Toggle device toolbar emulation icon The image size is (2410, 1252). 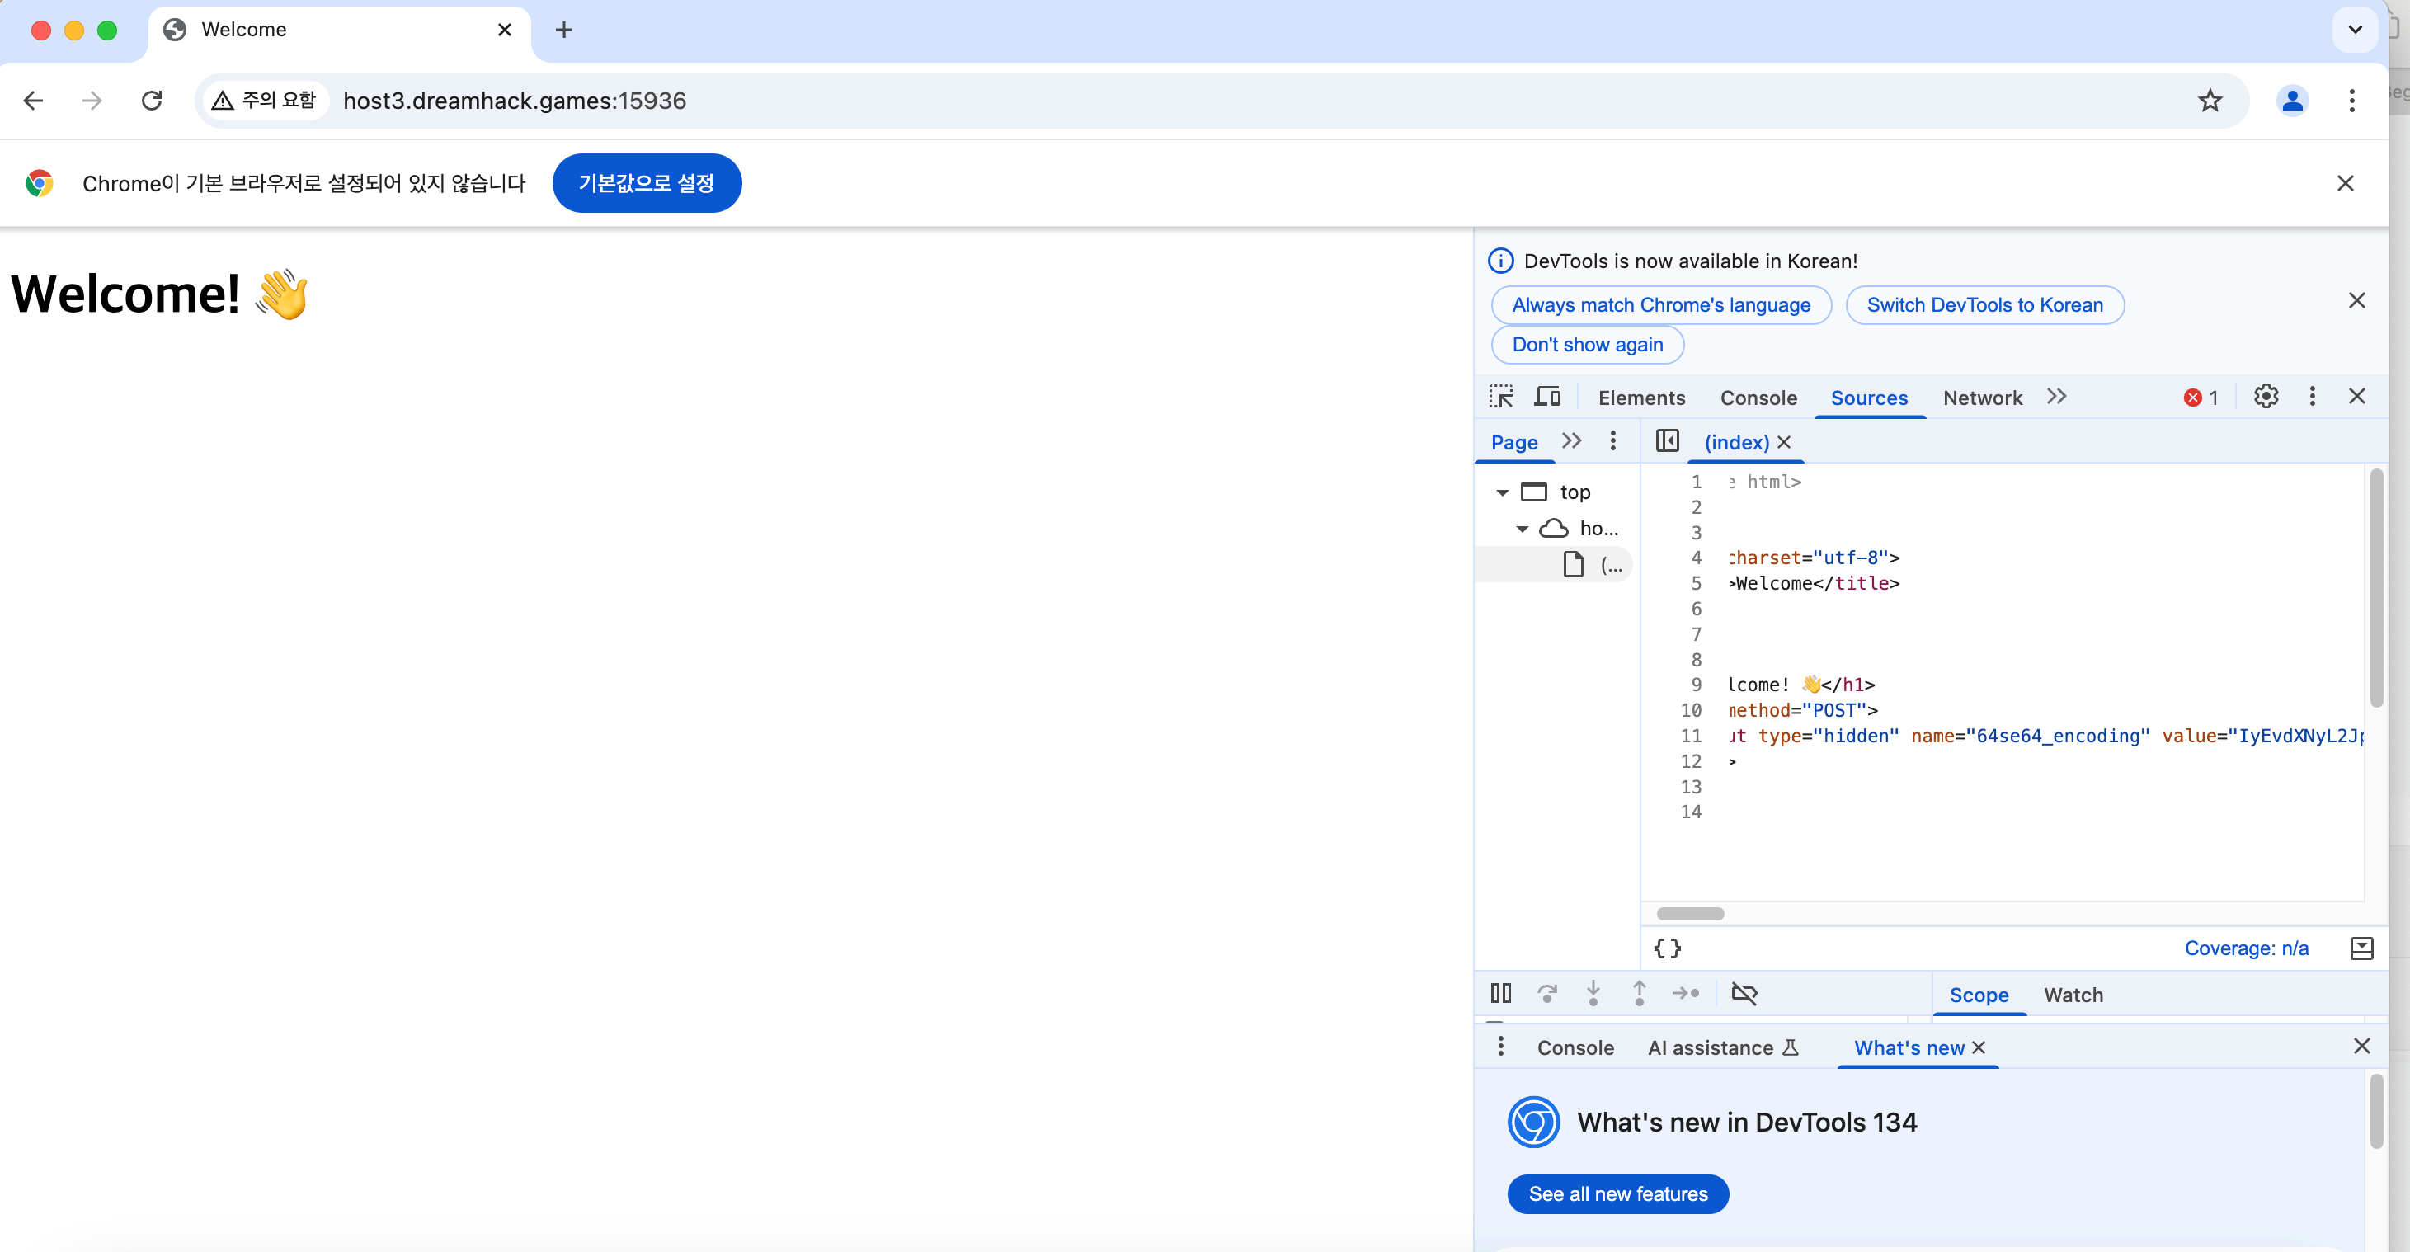tap(1546, 397)
